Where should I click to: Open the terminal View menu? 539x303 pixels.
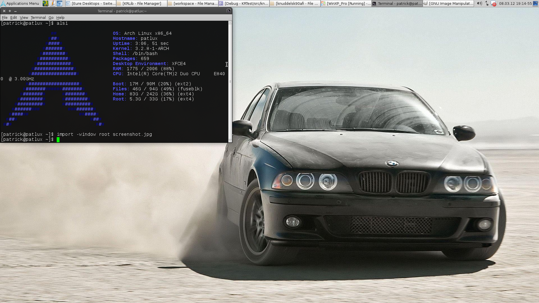(24, 17)
